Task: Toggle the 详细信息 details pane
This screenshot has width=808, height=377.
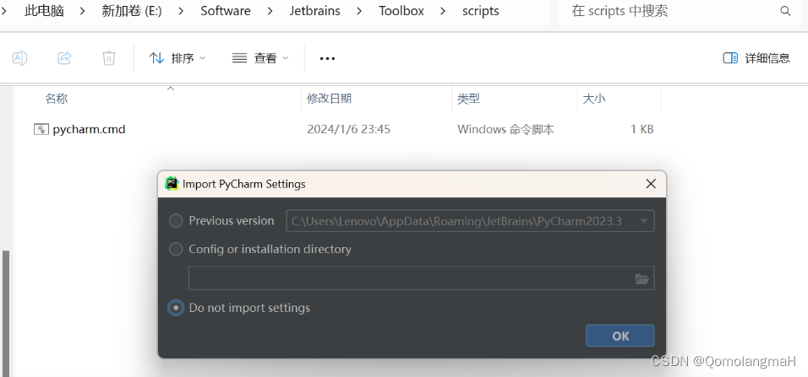Action: pos(756,58)
